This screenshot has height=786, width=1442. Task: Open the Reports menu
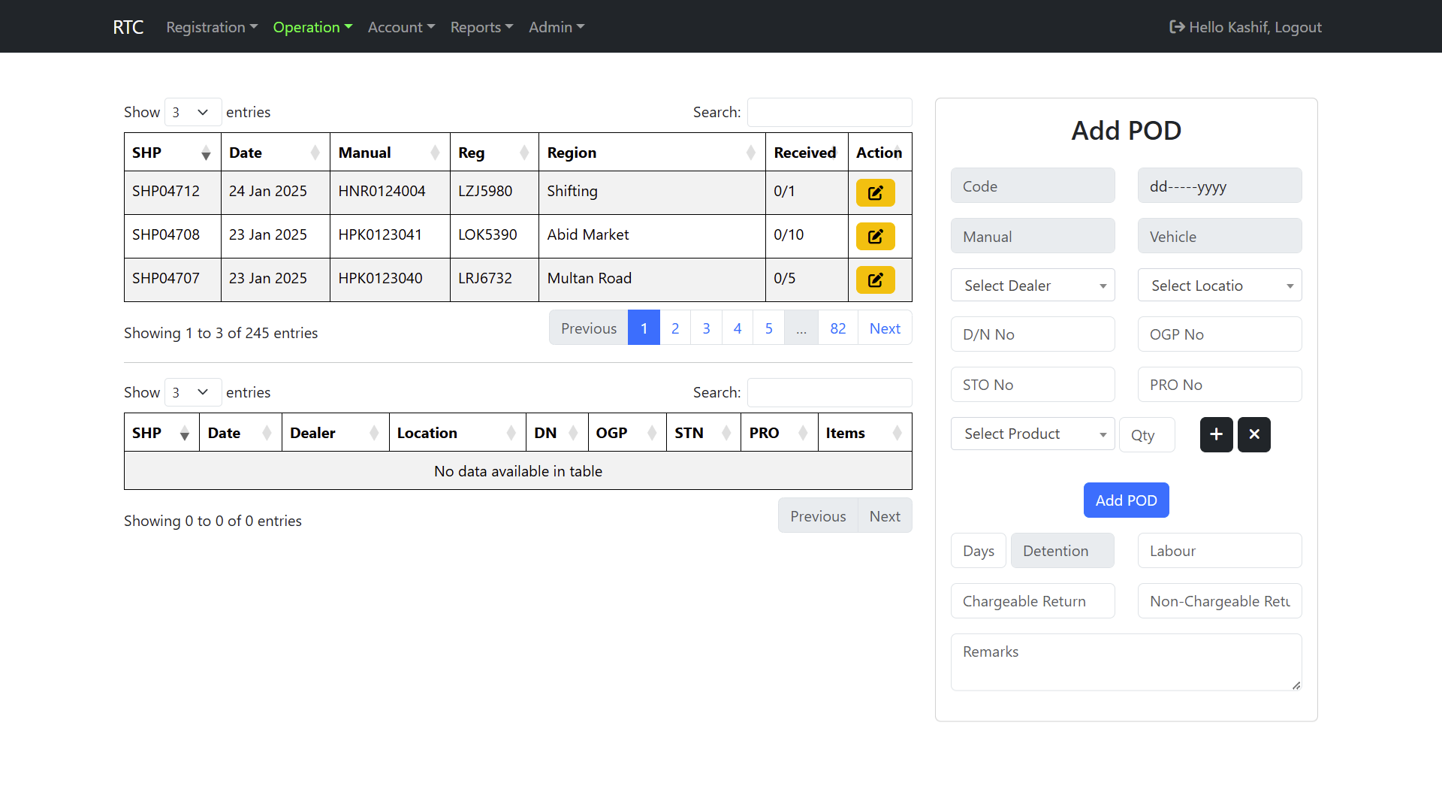[481, 27]
